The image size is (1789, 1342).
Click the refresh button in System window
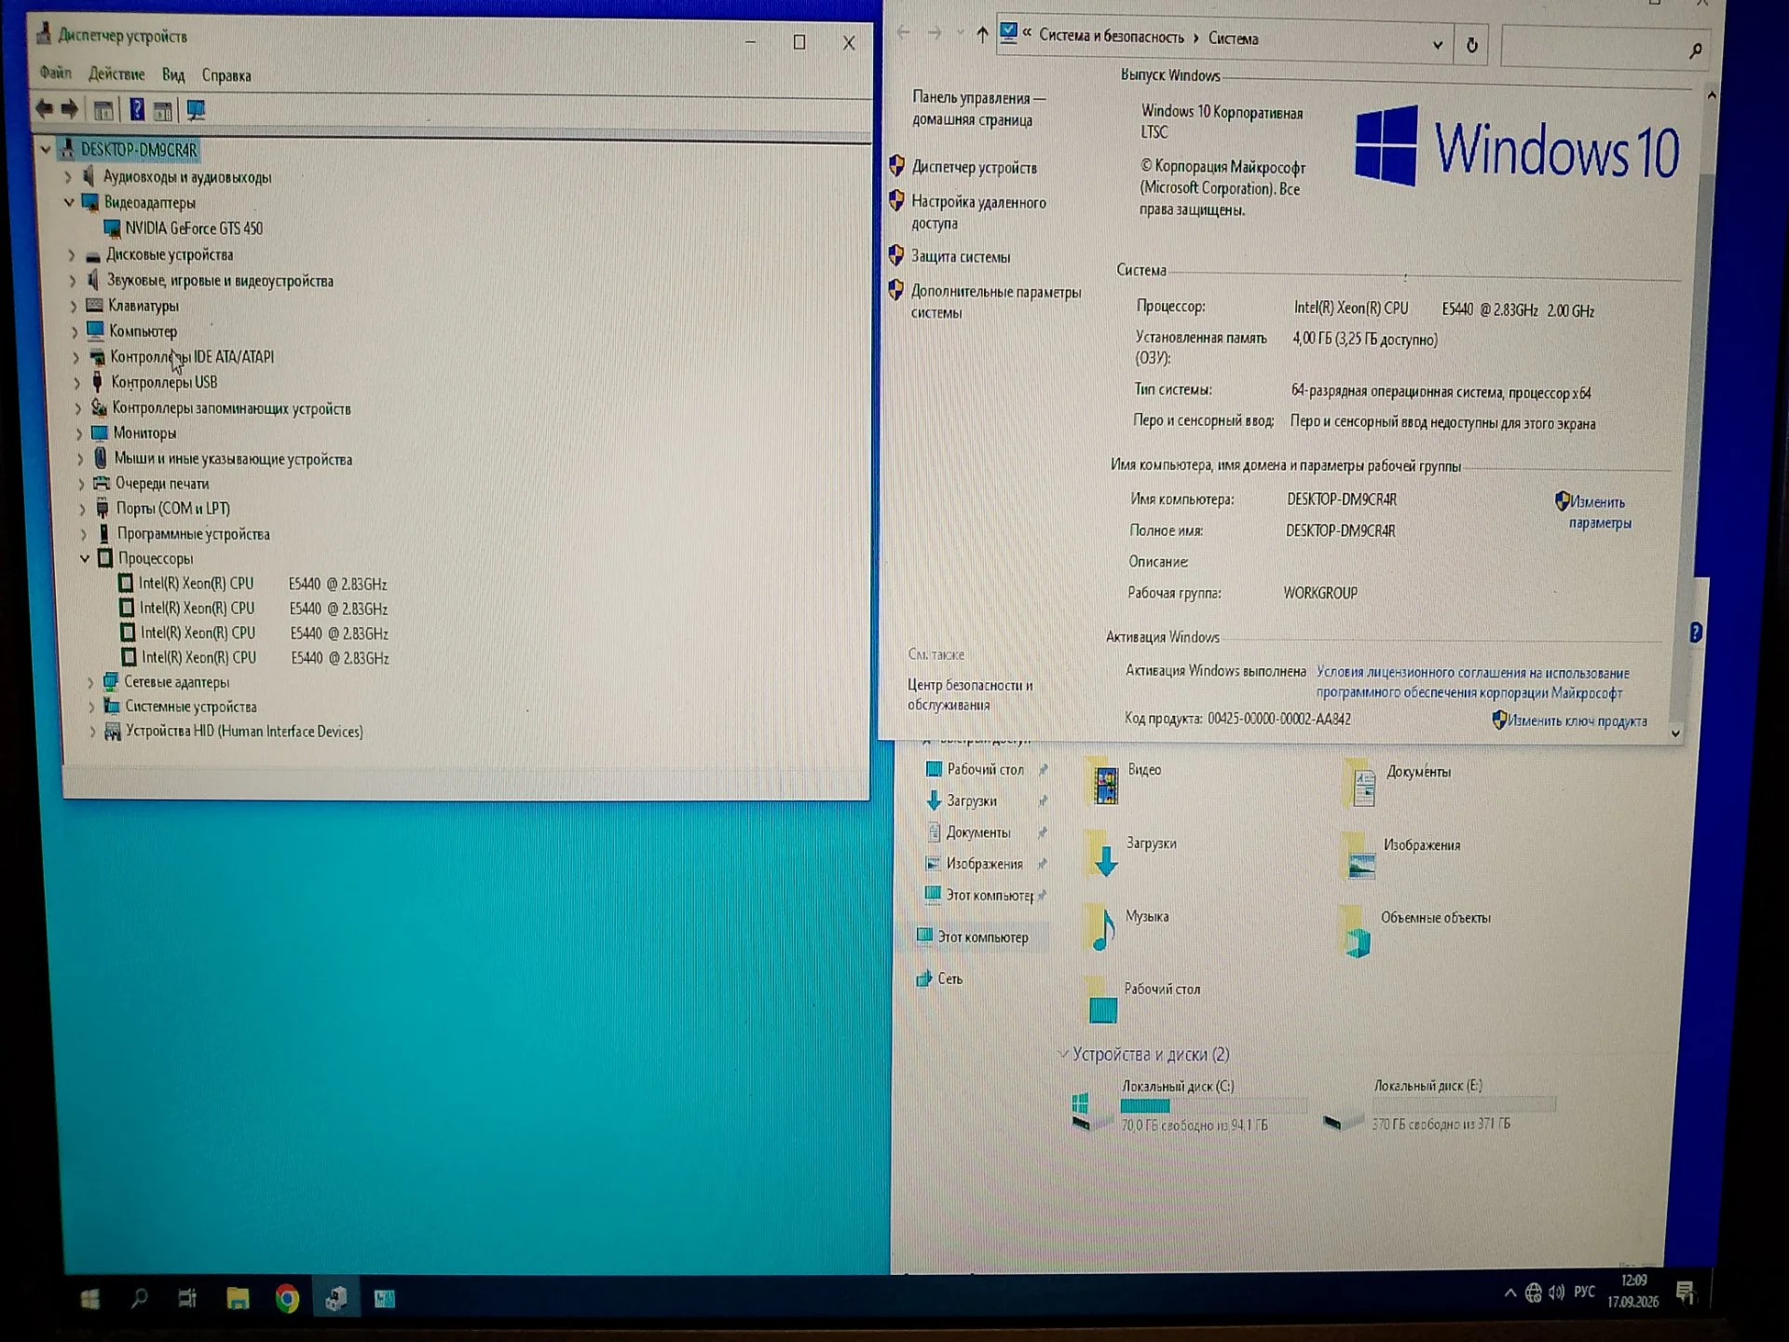pyautogui.click(x=1472, y=45)
